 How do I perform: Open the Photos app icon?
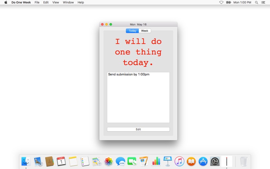[108, 162]
